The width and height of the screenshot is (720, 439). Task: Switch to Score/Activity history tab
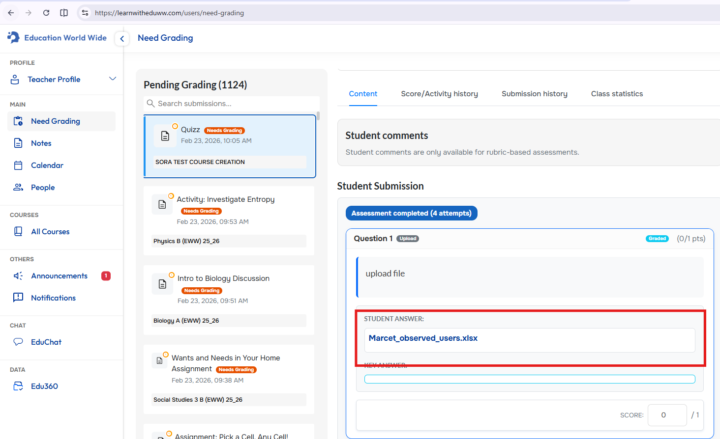439,94
